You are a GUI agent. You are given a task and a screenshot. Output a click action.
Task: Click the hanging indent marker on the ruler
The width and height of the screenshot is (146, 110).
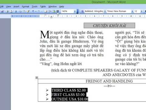[51, 17]
